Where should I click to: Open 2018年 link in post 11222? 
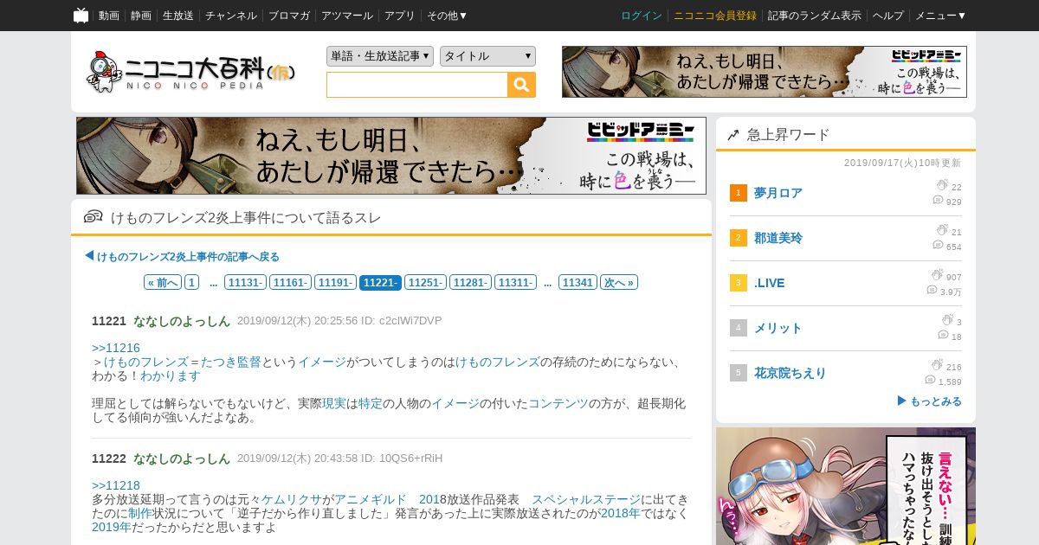[621, 513]
